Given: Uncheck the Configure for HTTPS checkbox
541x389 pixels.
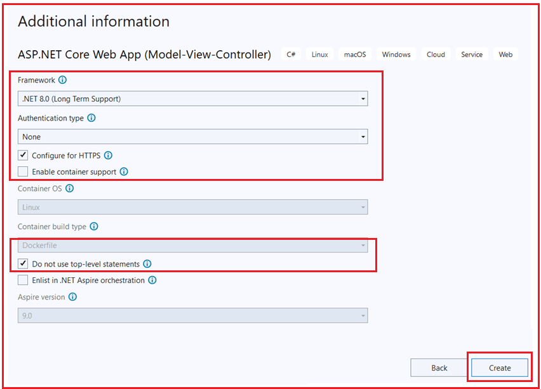Looking at the screenshot, I should (x=23, y=155).
